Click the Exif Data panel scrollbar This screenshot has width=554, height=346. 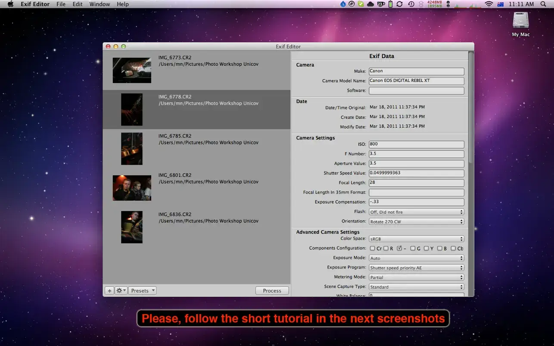tap(471, 108)
